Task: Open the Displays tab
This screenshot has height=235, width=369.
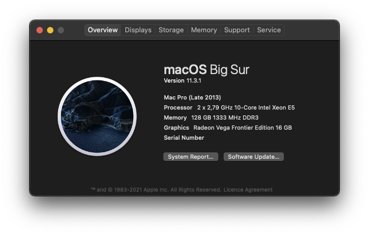Action: coord(138,30)
